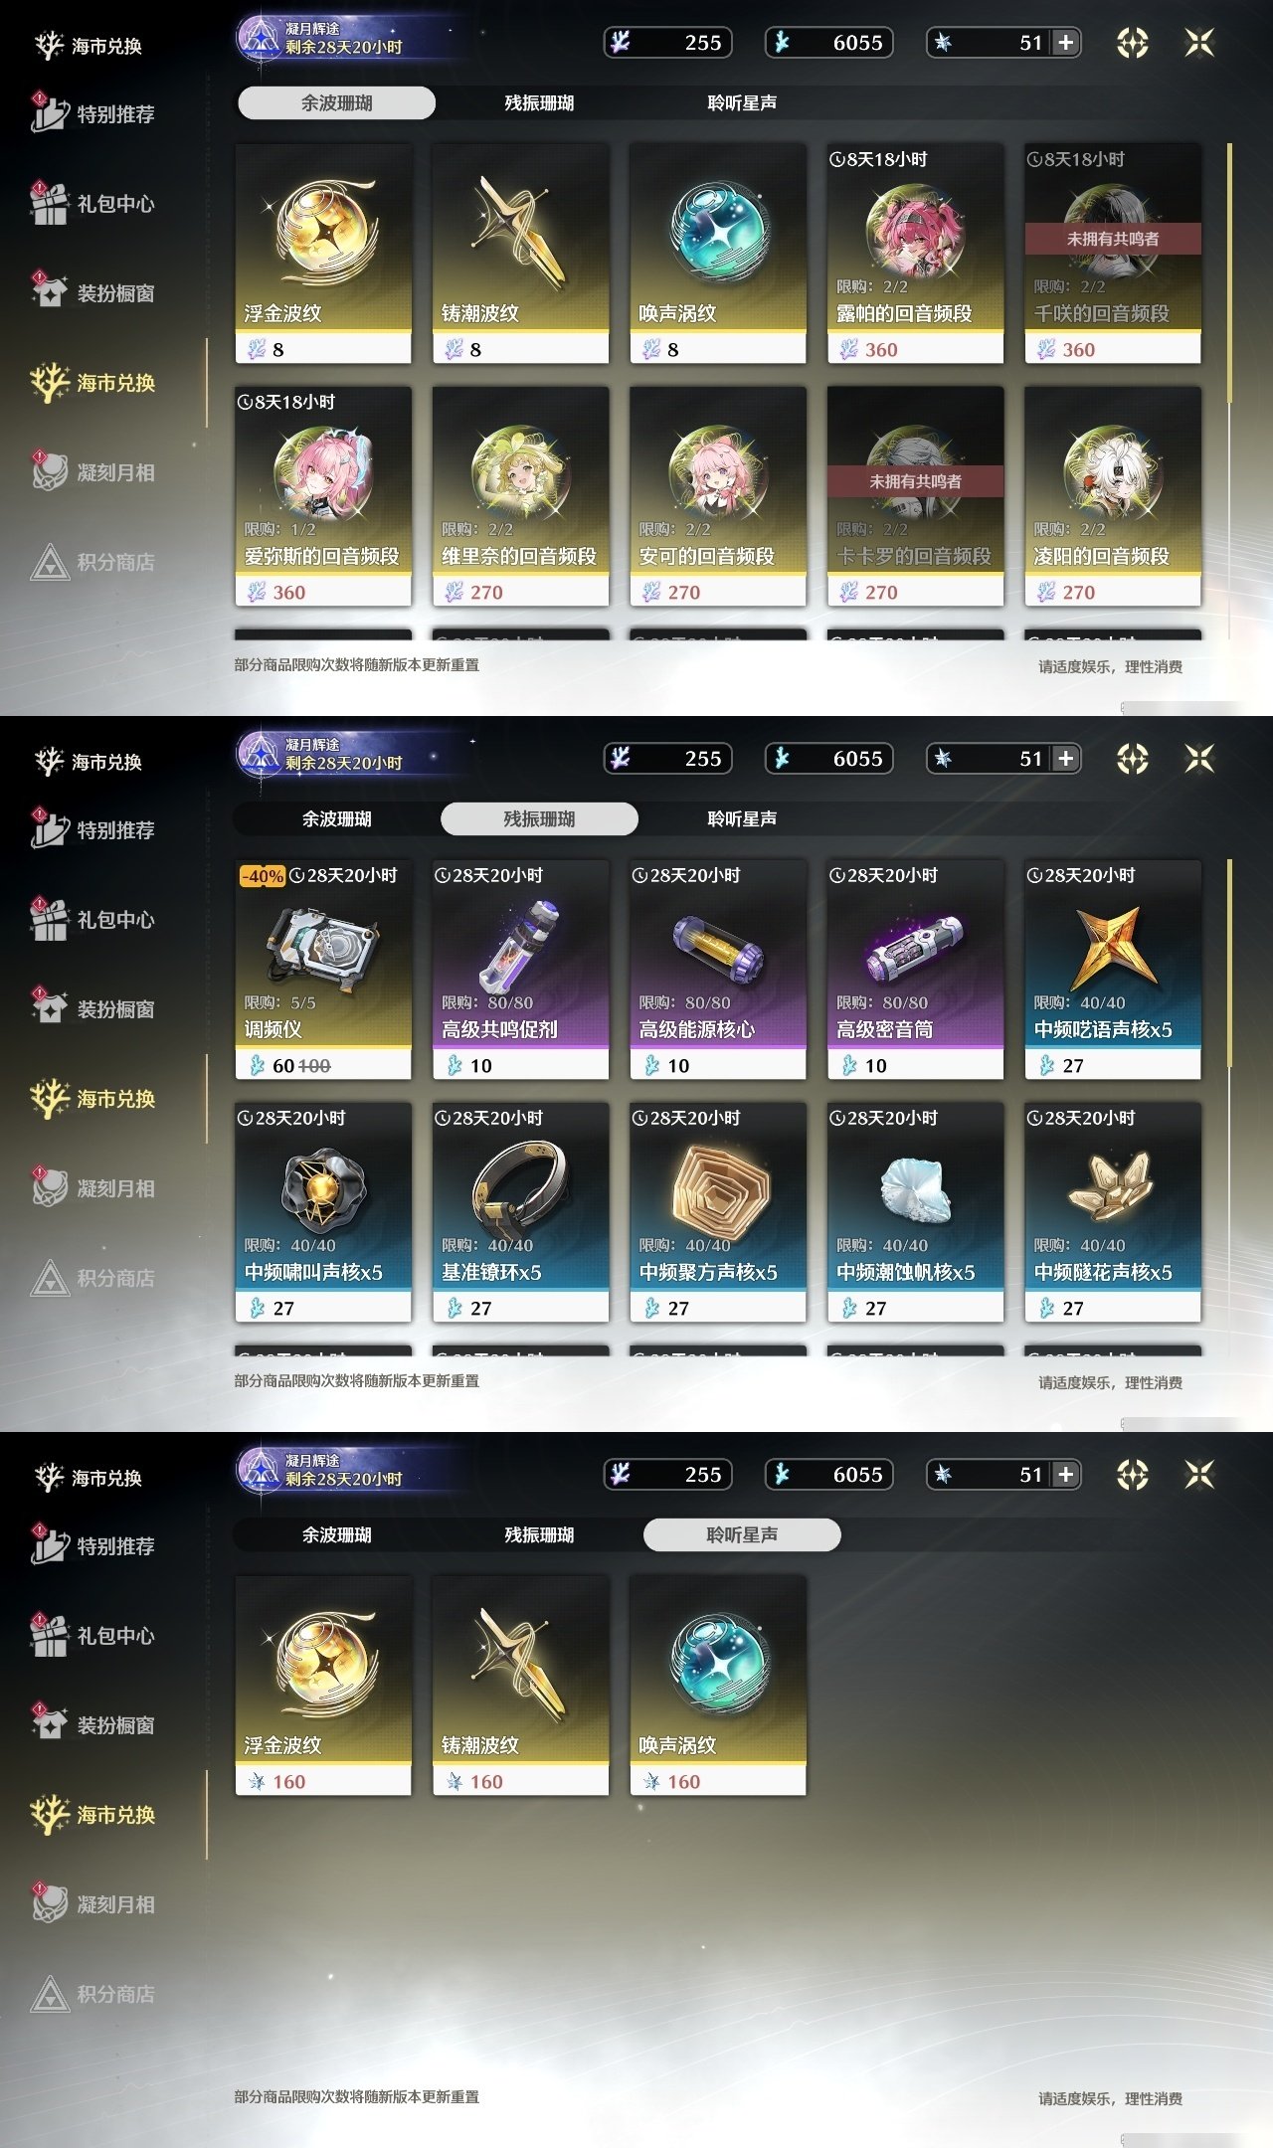
Task: Open 露帕的回音频段 exchange card
Action: click(x=915, y=254)
